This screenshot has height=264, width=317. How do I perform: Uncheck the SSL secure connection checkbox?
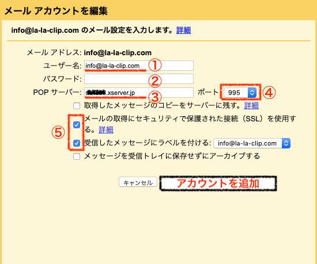coord(77,125)
